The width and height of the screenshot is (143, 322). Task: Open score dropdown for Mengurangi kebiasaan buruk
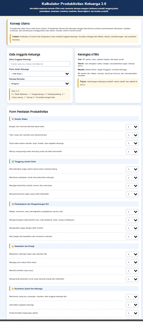coord(132,279)
